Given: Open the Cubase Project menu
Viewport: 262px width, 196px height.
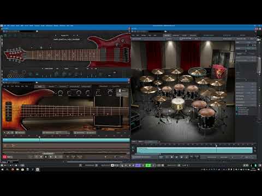Looking at the screenshot, I should [x=13, y=26].
